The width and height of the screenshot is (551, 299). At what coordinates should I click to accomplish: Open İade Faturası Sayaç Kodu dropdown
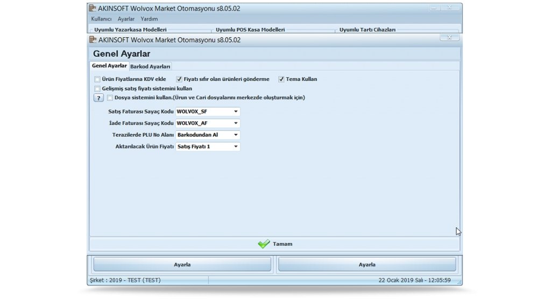click(x=236, y=123)
